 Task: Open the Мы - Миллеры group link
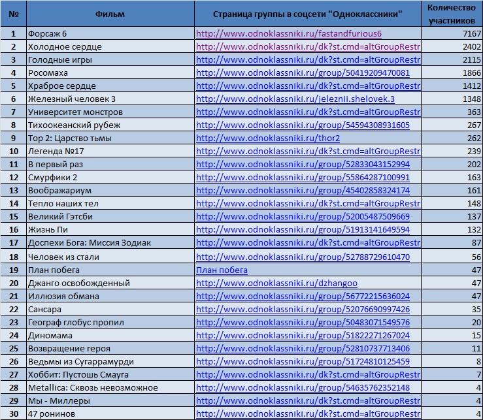(x=308, y=401)
